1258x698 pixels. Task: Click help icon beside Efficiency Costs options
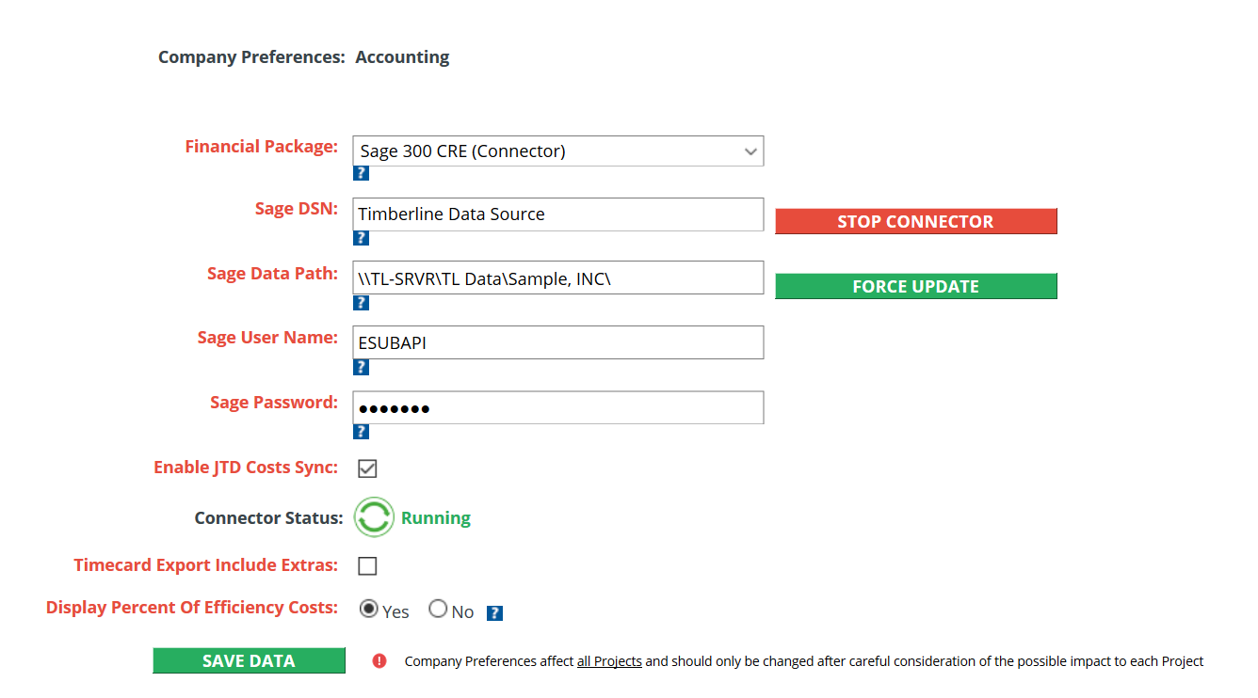coord(494,613)
